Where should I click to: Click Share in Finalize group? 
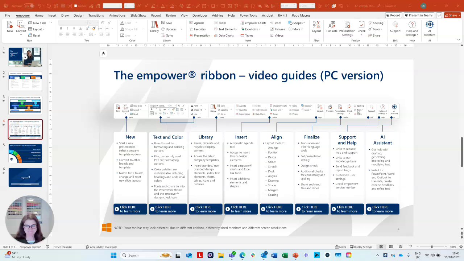pos(374,36)
